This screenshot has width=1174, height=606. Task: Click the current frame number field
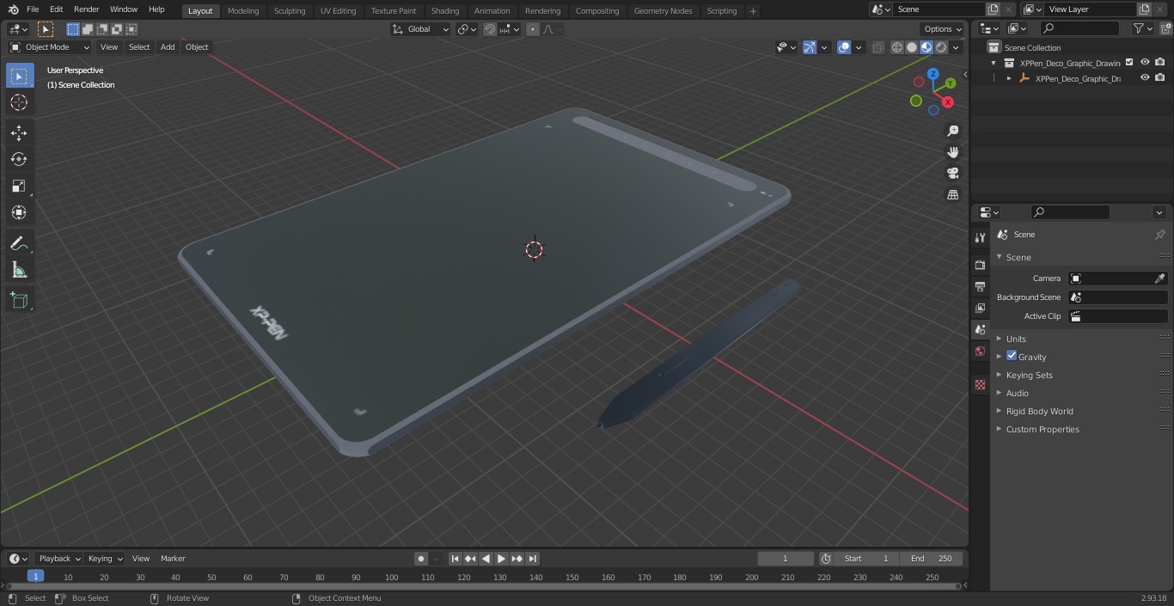(786, 559)
